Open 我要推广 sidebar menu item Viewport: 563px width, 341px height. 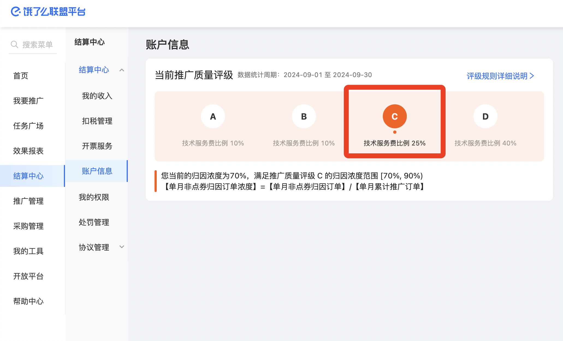28,101
